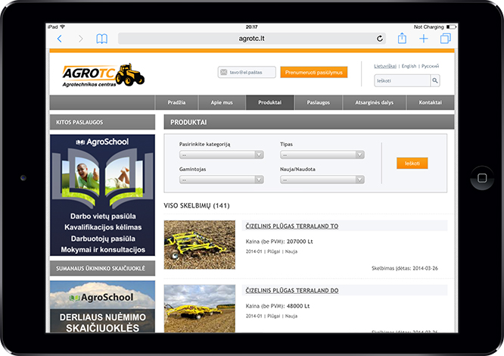Focus the Ieškoti search field
504x356 pixels.
pyautogui.click(x=402, y=81)
